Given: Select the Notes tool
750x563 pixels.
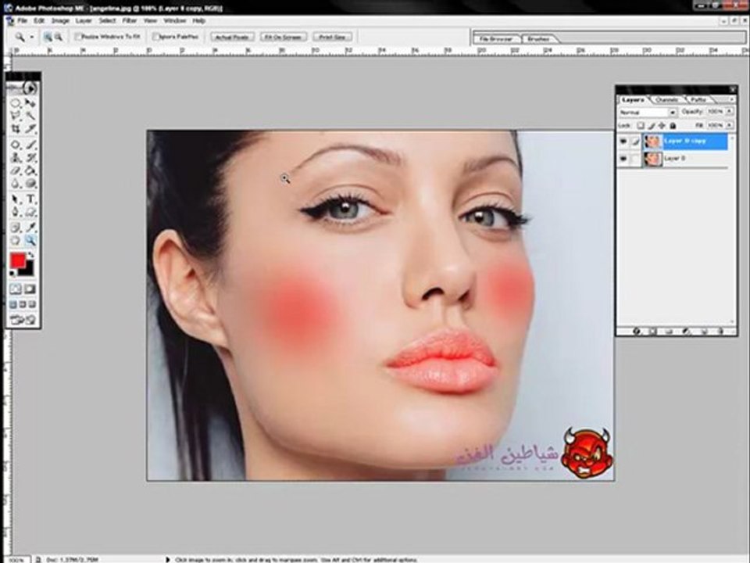Looking at the screenshot, I should 16,228.
